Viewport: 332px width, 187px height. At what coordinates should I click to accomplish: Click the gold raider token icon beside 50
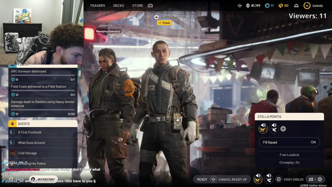pyautogui.click(x=281, y=5)
